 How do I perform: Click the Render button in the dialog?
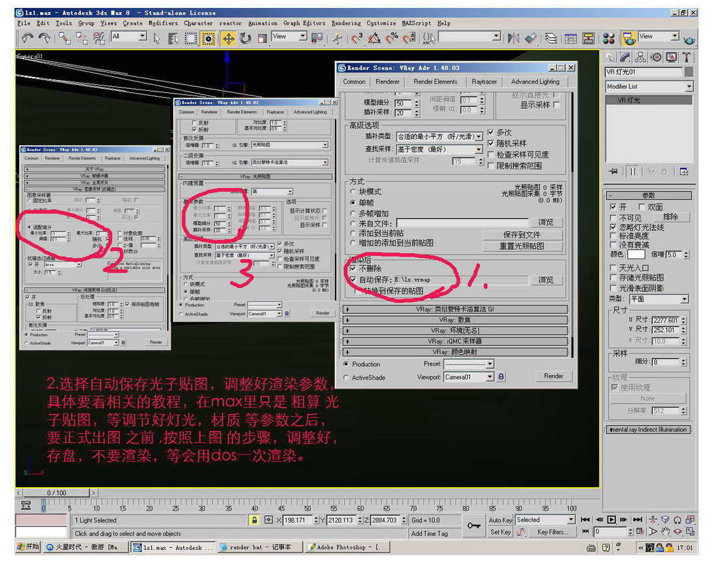point(555,376)
